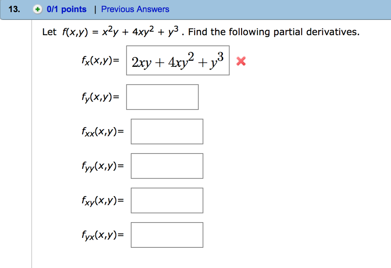Place cursor in the fxy(x,y) field

167,200
